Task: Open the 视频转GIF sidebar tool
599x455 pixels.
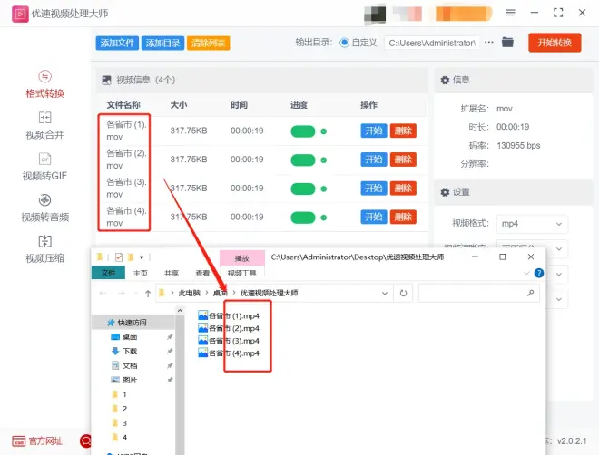Action: 44,167
